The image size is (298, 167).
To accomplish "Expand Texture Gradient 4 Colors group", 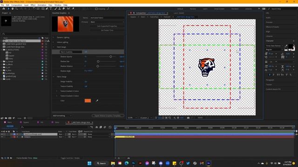I will click(x=57, y=91).
